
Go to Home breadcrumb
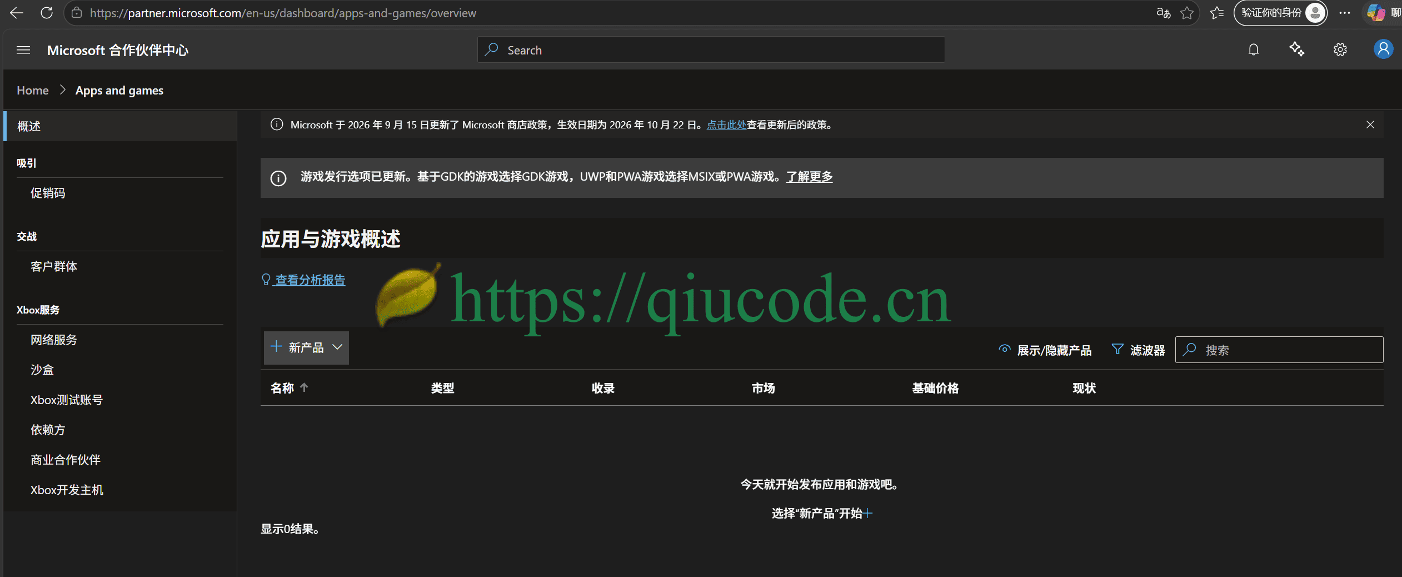click(x=33, y=90)
